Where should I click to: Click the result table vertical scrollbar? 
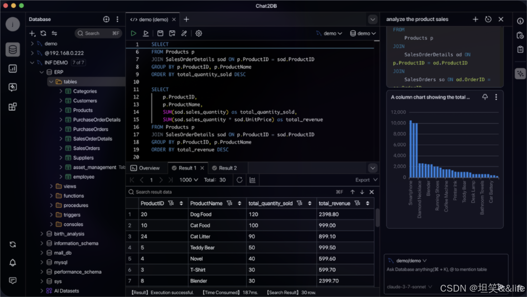pos(377,218)
